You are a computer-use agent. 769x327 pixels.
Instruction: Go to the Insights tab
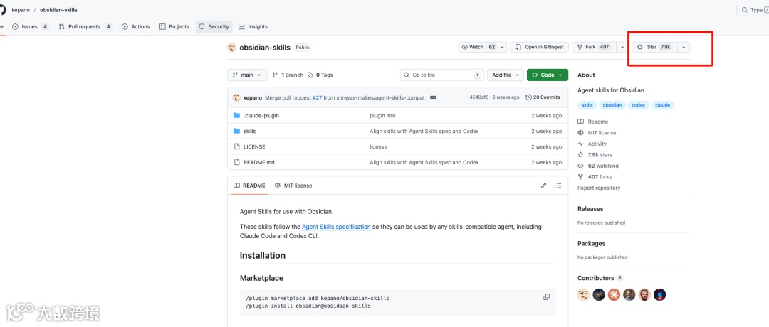coord(253,26)
